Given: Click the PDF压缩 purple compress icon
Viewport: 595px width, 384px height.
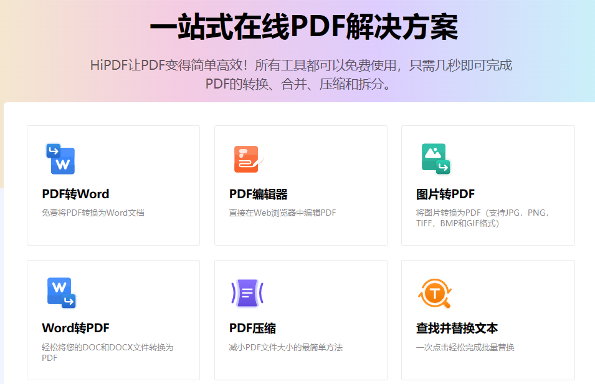Looking at the screenshot, I should click(248, 294).
